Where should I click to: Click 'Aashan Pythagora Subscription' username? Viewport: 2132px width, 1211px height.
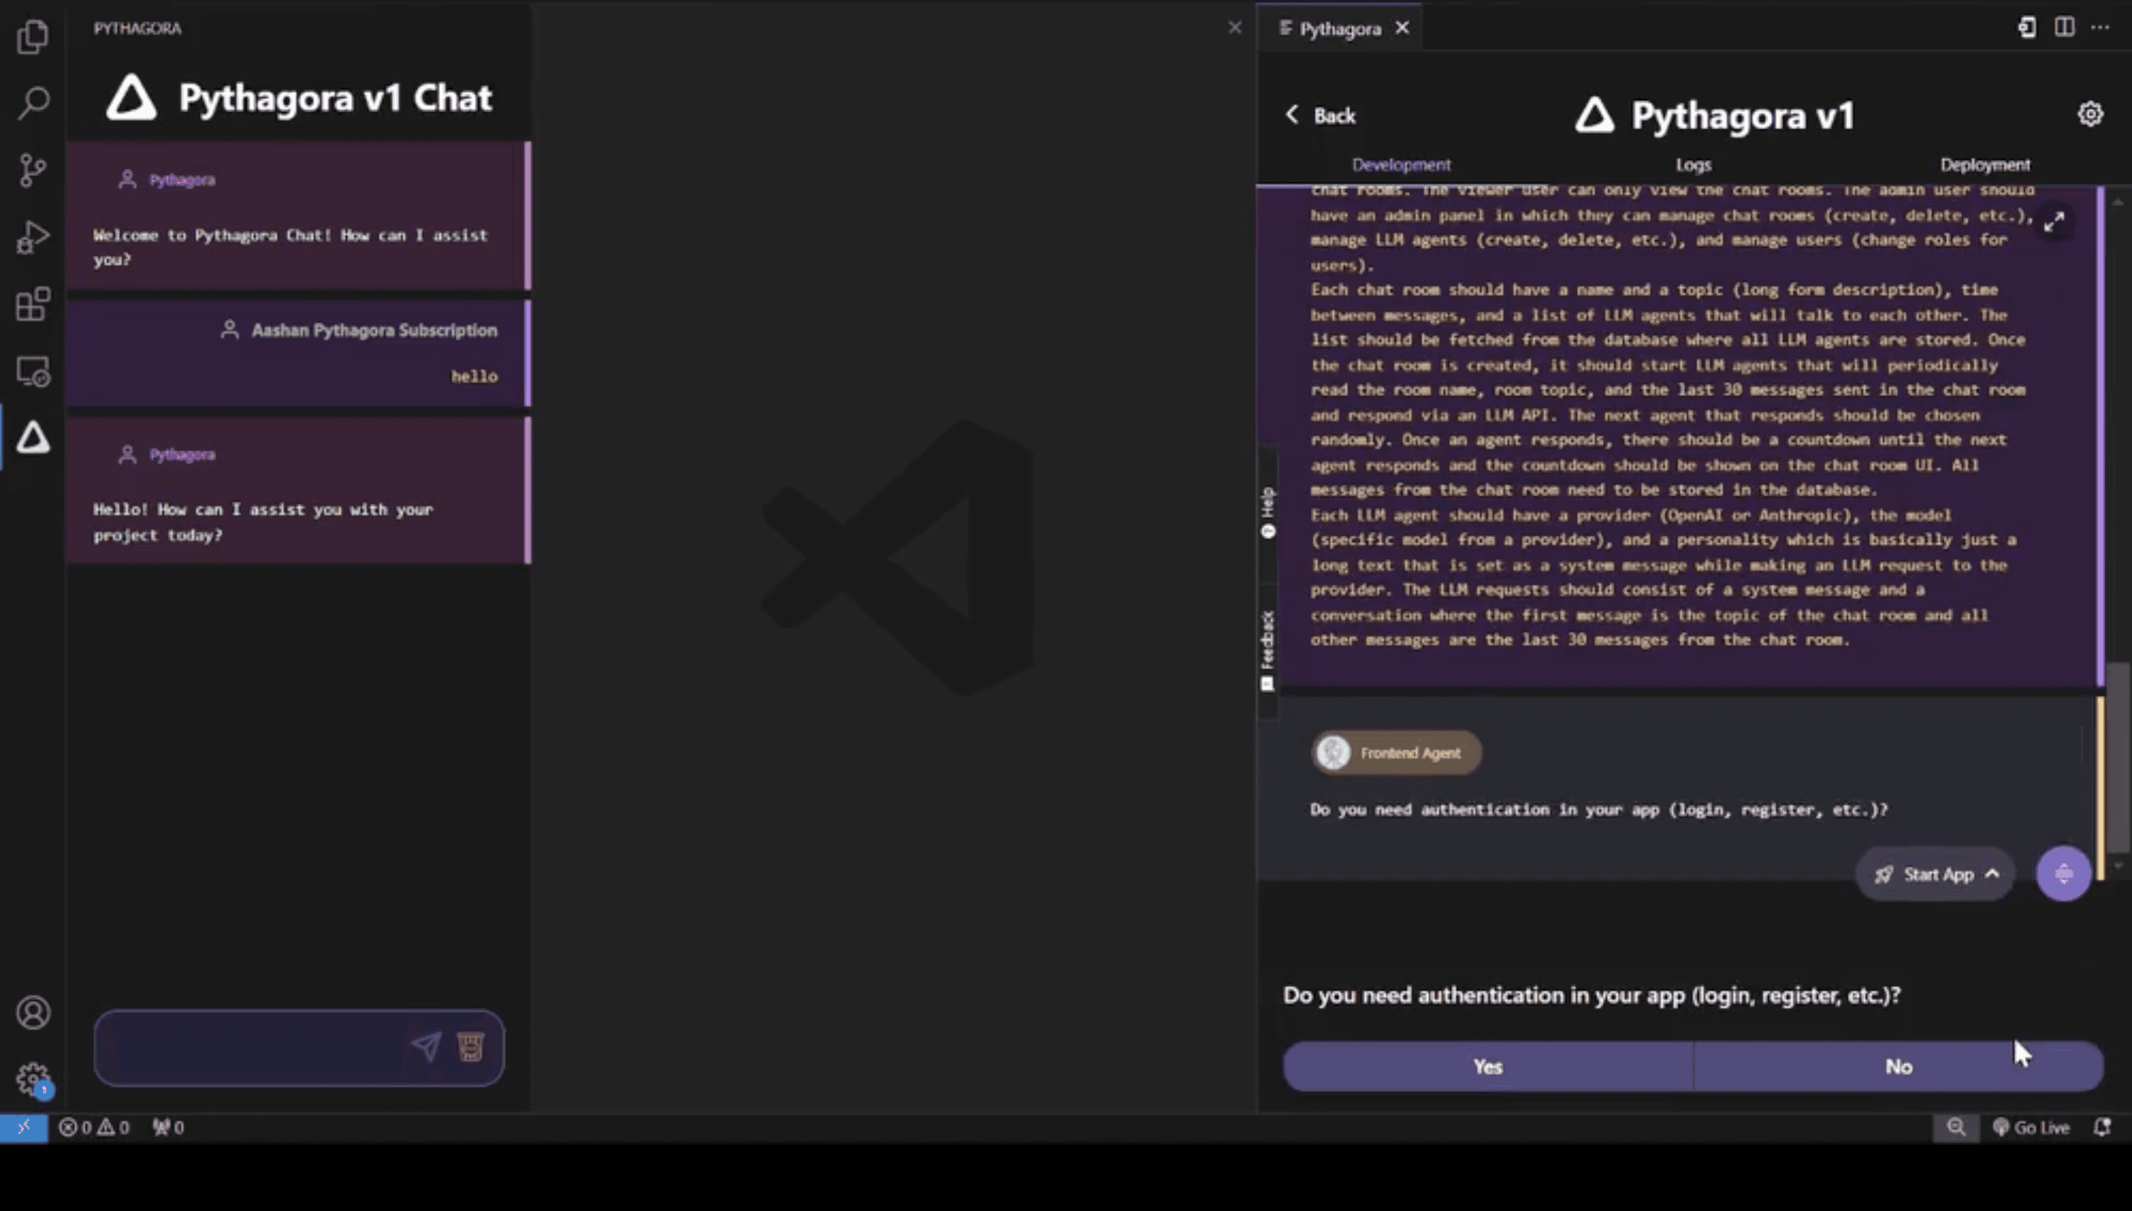tap(374, 330)
